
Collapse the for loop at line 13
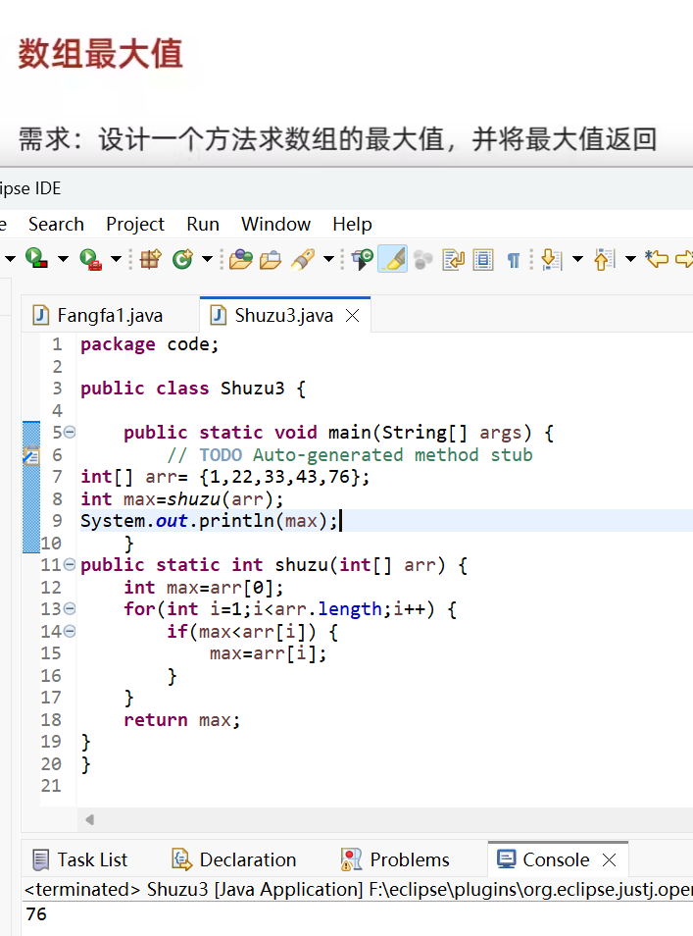pyautogui.click(x=70, y=608)
